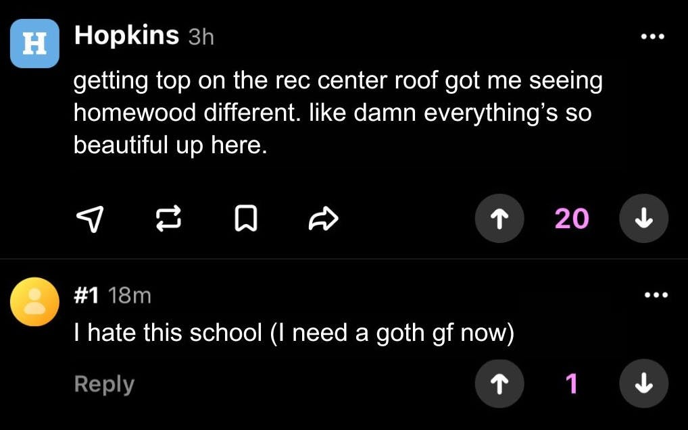Click the #1 commenter's profile avatar
Image resolution: width=688 pixels, height=430 pixels.
(x=34, y=302)
